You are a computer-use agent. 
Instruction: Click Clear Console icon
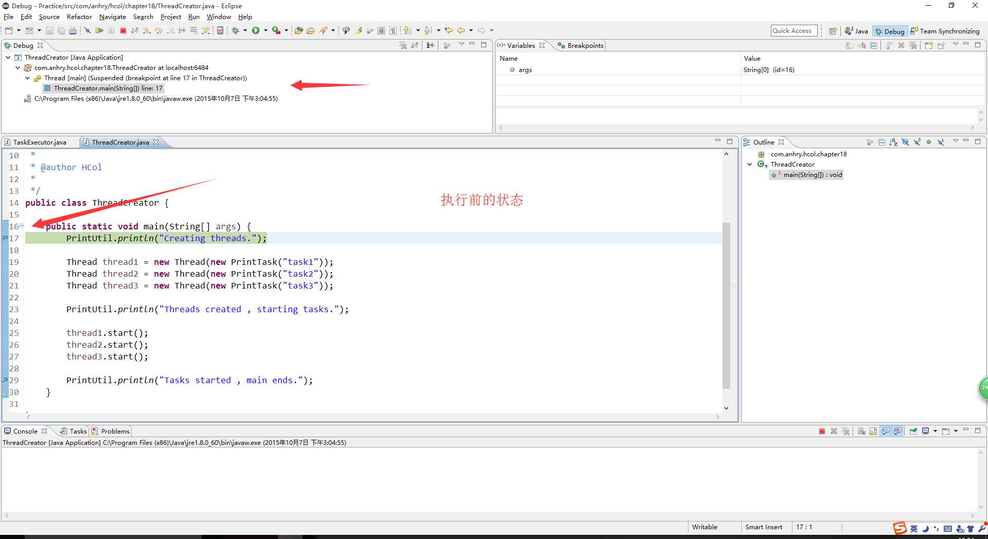pyautogui.click(x=861, y=431)
